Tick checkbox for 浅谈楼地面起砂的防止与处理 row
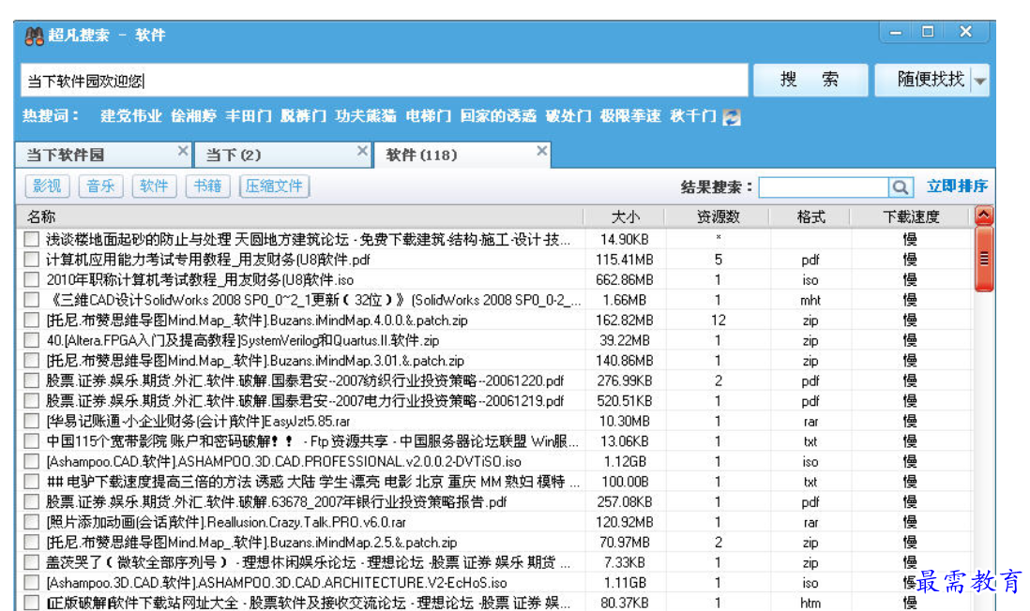The image size is (1030, 611). [32, 240]
